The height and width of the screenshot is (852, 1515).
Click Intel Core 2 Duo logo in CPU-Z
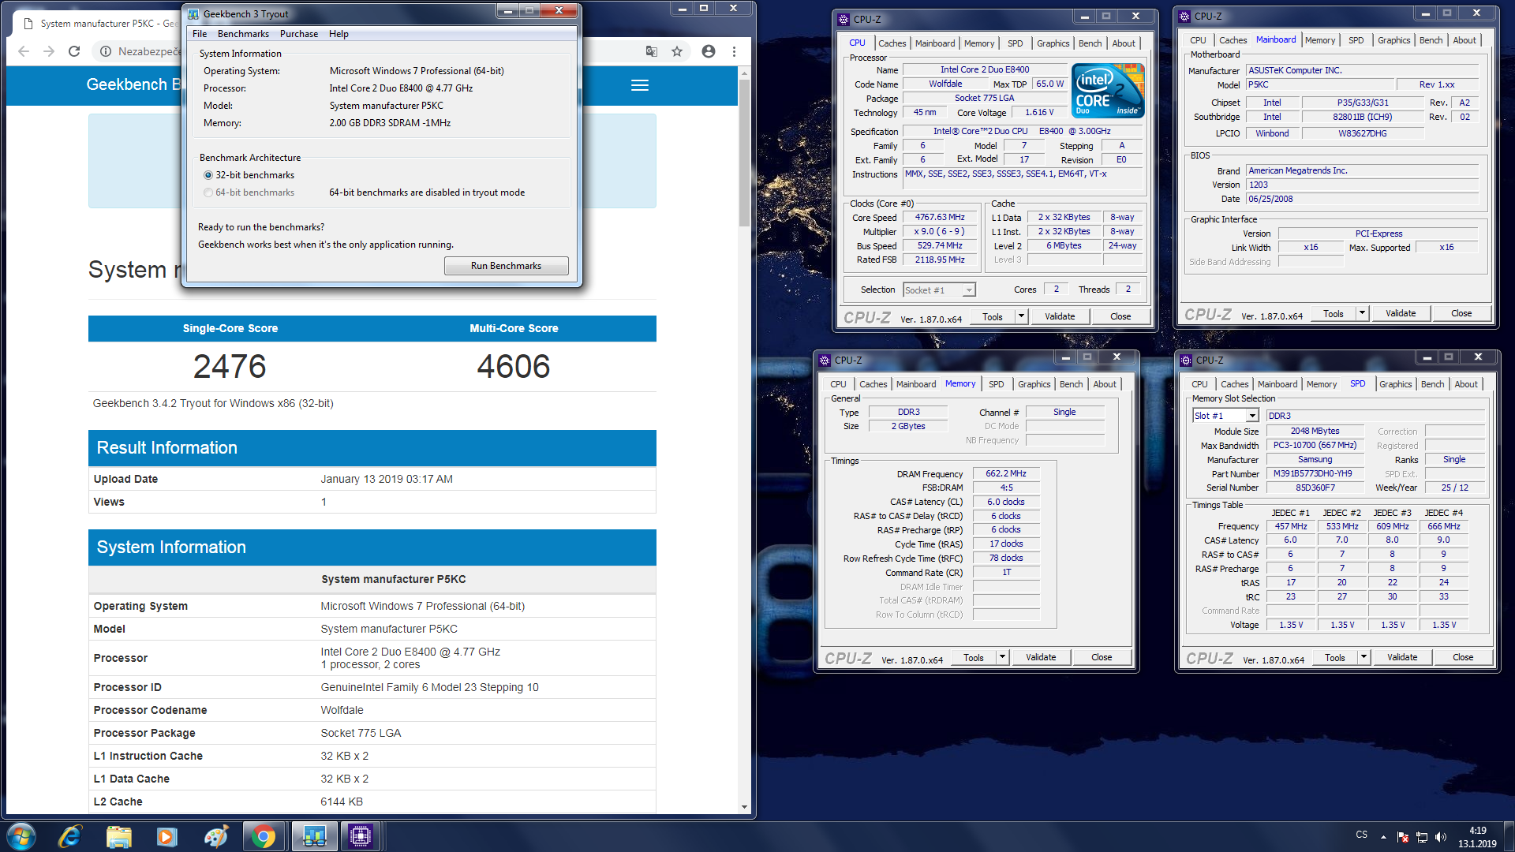[x=1108, y=91]
